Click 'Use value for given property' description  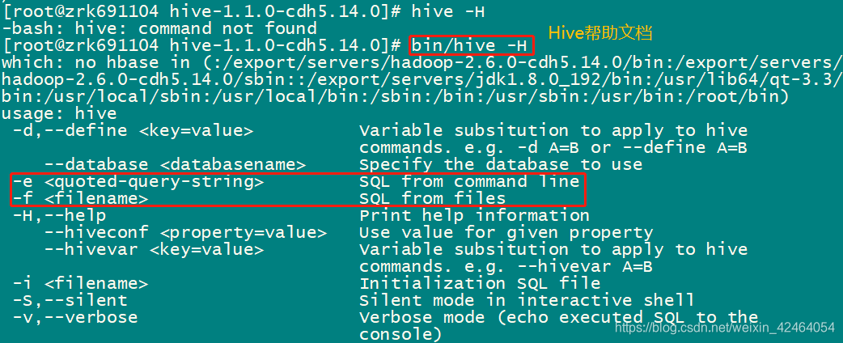coord(506,233)
